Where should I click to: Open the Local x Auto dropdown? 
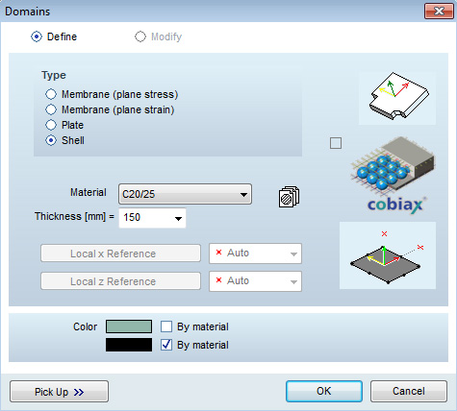(x=255, y=254)
